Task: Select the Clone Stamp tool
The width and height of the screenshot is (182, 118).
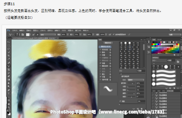Action: coord(9,69)
